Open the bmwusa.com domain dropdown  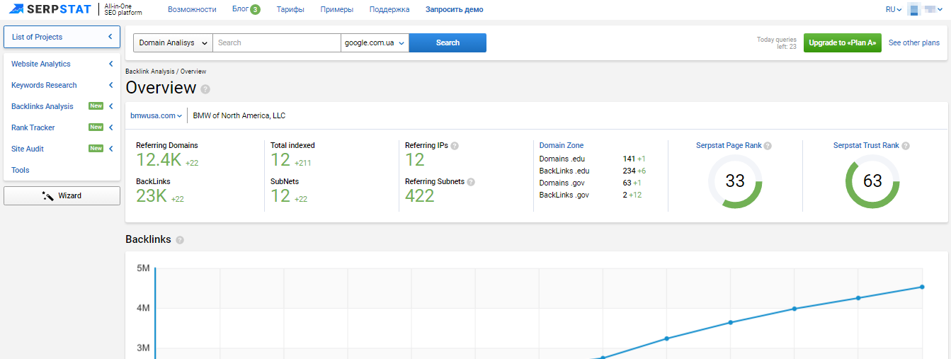[x=156, y=115]
